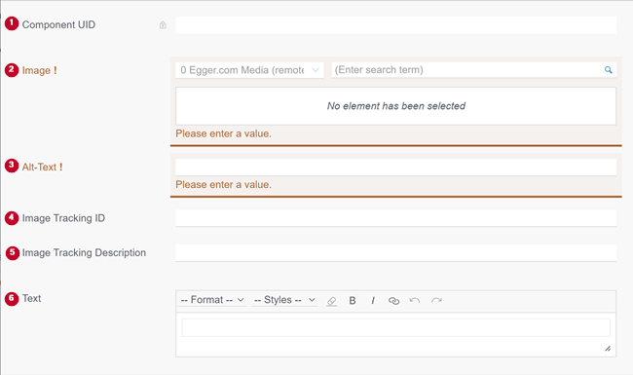Click the eraser remove-formatting icon

tap(332, 301)
